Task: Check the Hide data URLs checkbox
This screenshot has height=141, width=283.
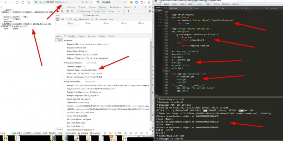Action: 84,15
